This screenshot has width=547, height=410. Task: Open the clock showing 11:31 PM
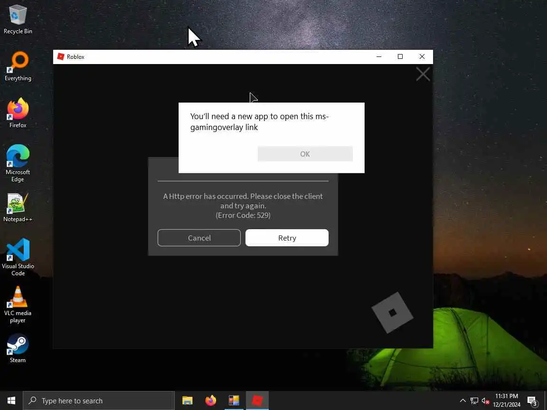click(x=507, y=401)
